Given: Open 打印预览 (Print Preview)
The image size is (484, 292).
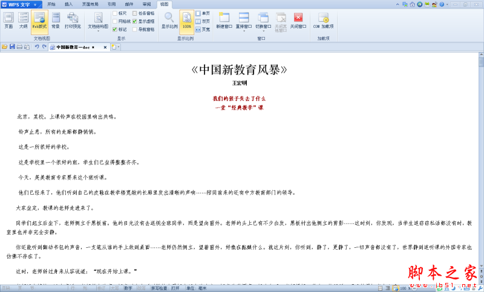Looking at the screenshot, I should (73, 21).
